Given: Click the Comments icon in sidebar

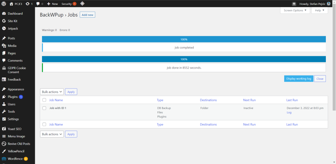Looking at the screenshot, I should (x=4, y=60).
